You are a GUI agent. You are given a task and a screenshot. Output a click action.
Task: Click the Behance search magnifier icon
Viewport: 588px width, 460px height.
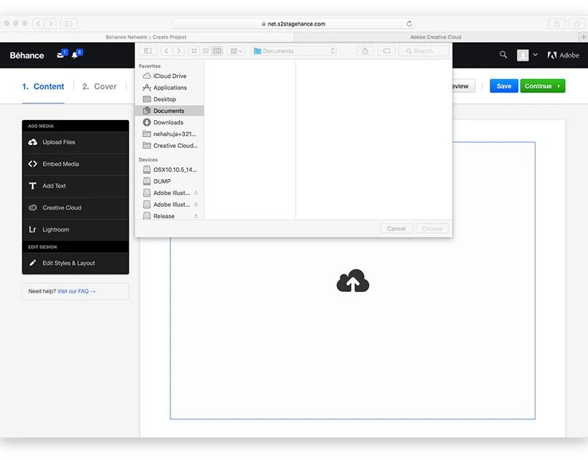click(504, 55)
